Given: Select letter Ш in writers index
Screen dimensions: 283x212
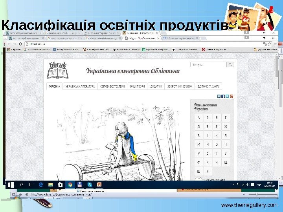Looking at the screenshot, I should pos(226,162).
